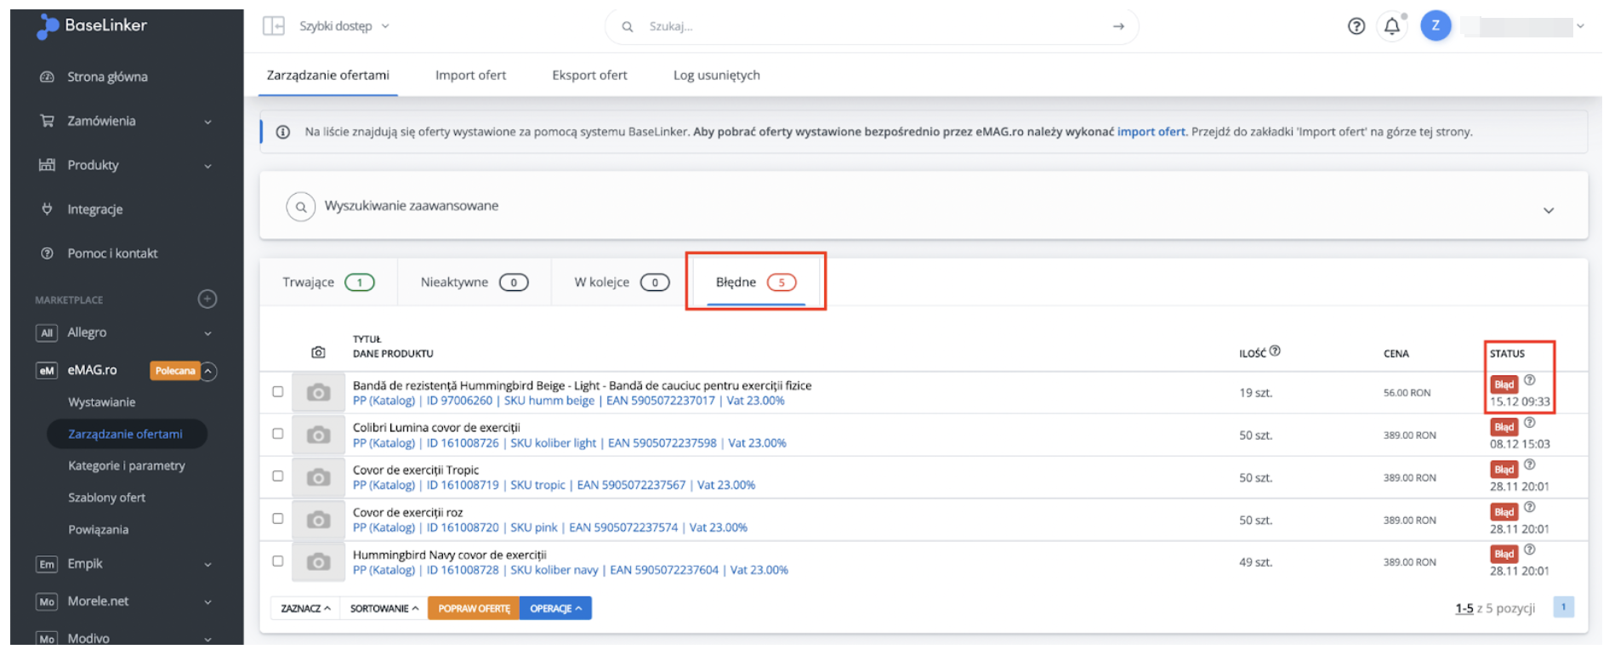The image size is (1609, 655).
Task: Follow the import ofert link
Action: click(x=1151, y=132)
